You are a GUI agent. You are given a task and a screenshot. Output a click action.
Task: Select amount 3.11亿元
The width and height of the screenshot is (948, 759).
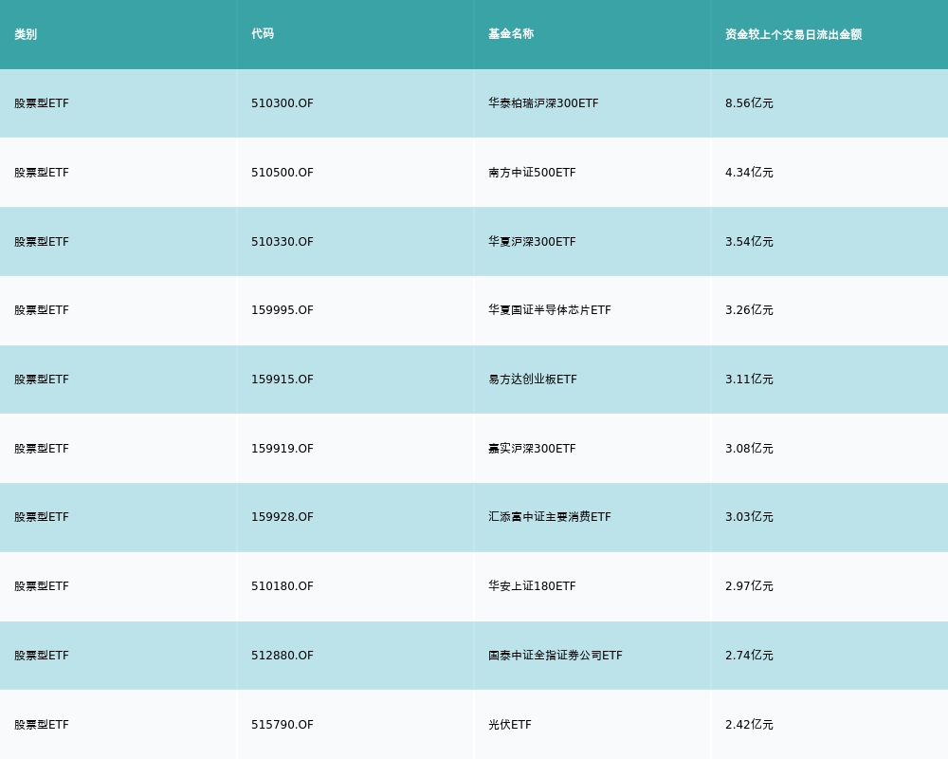pyautogui.click(x=749, y=379)
